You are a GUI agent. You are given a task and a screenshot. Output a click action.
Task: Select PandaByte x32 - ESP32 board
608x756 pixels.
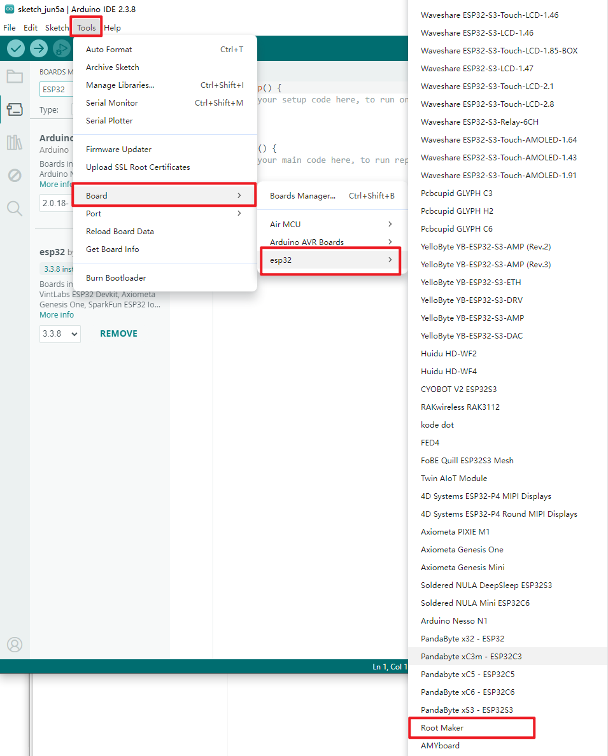pos(507,638)
